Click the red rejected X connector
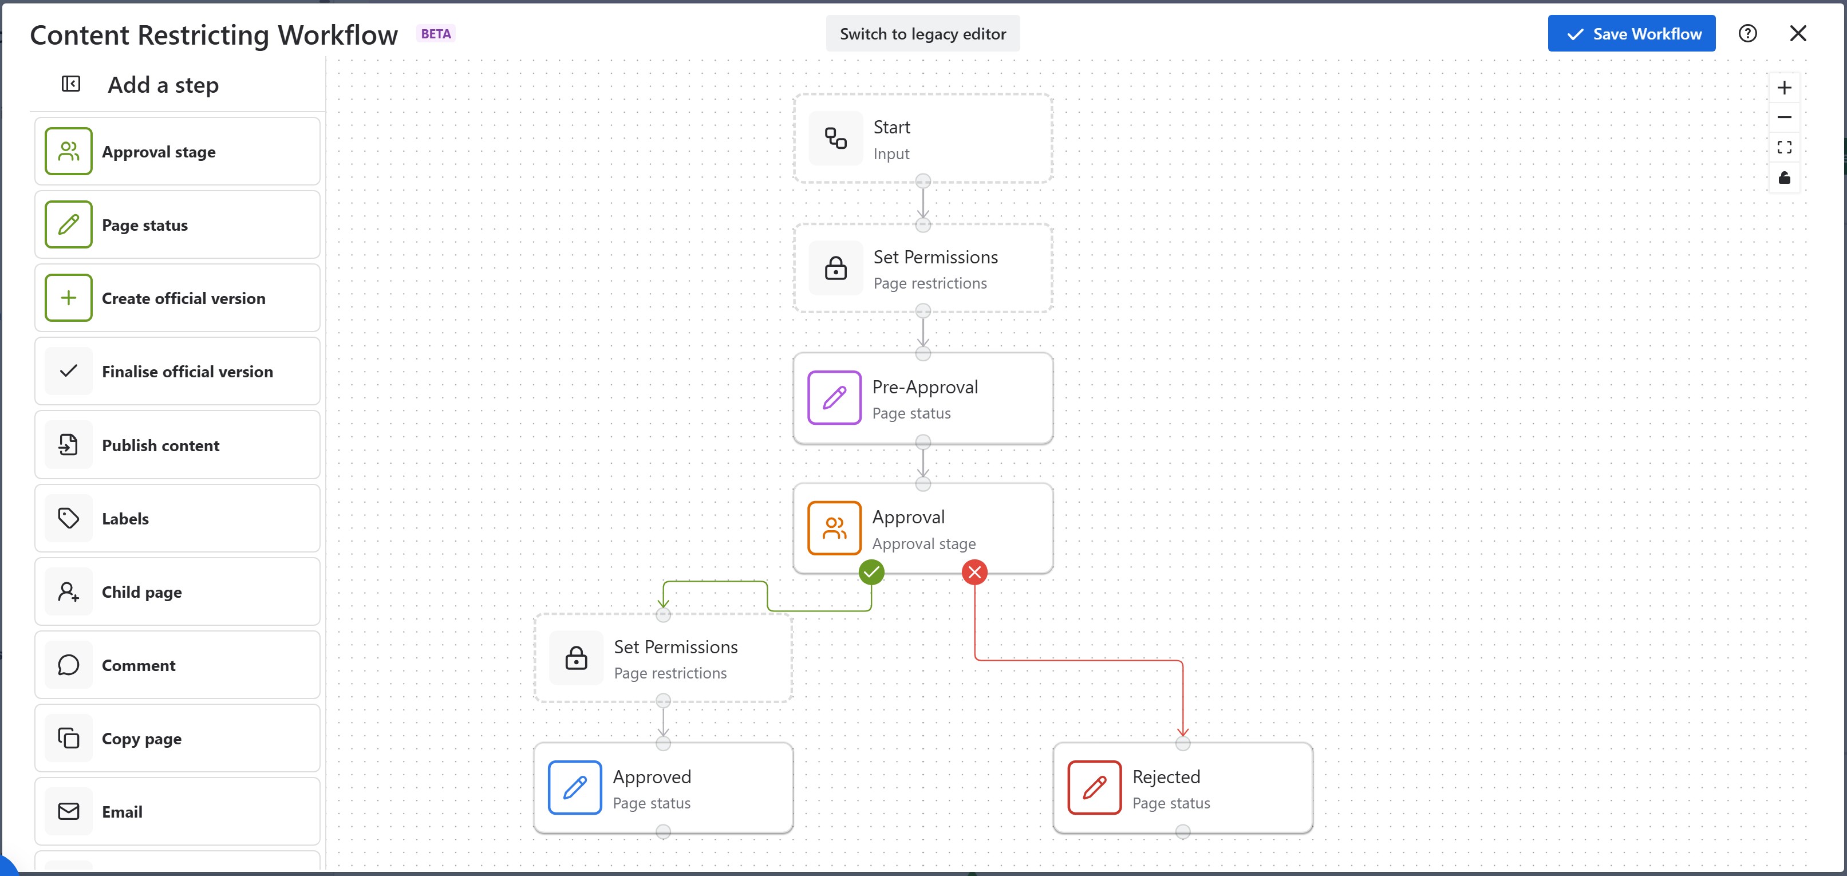This screenshot has width=1847, height=876. (x=974, y=573)
